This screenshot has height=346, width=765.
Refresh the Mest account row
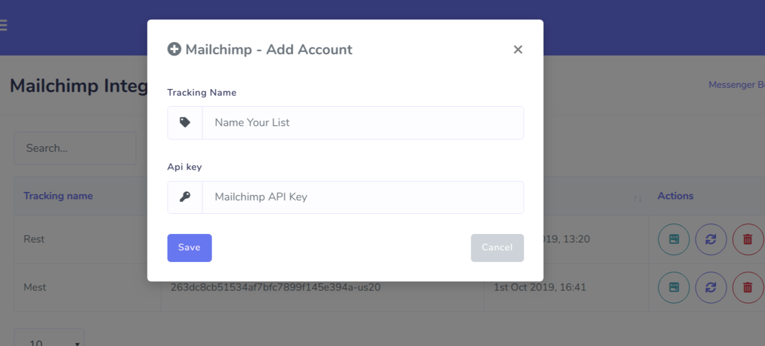pyautogui.click(x=711, y=288)
